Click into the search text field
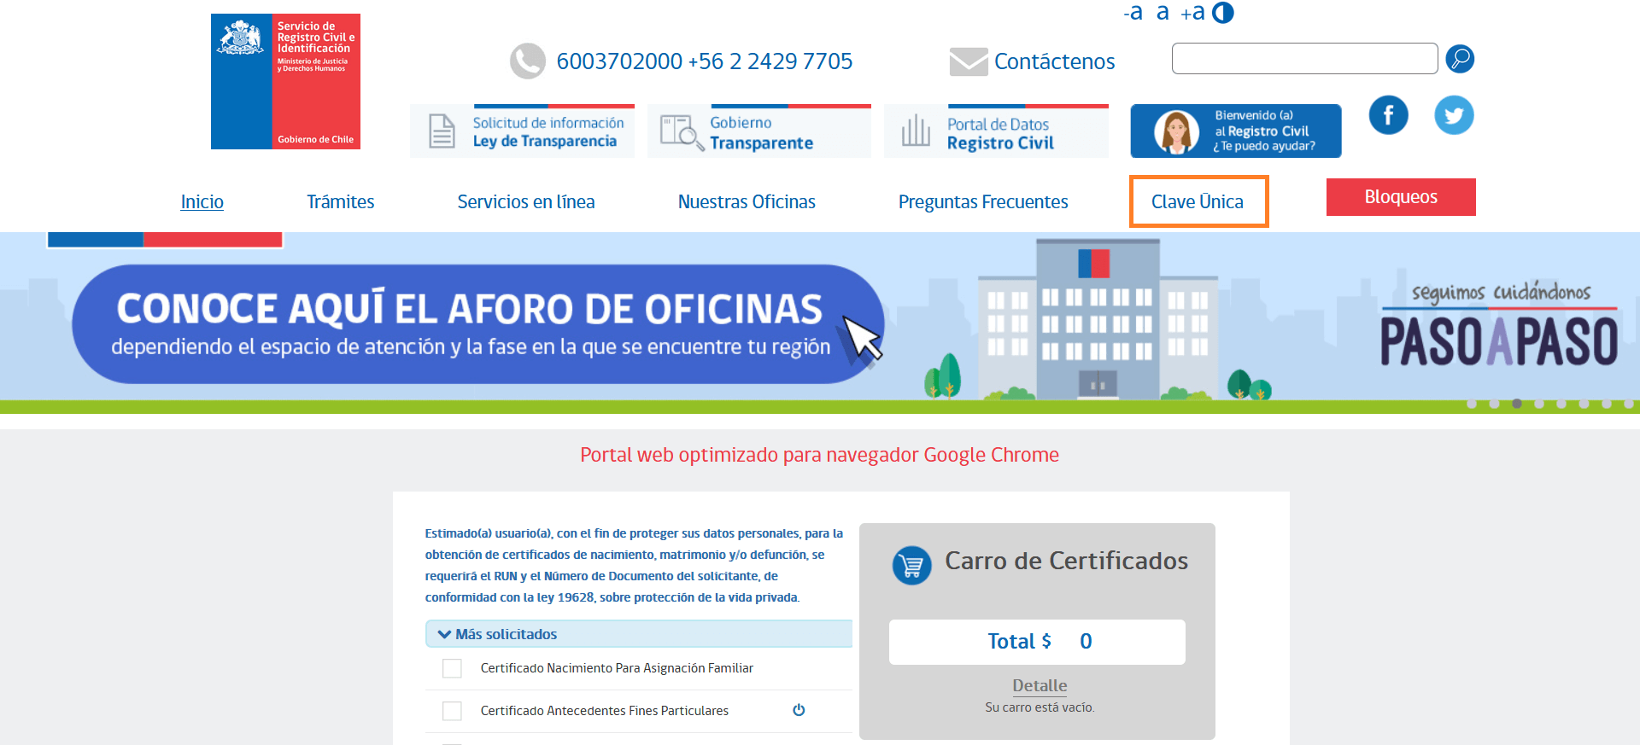The image size is (1640, 745). [x=1304, y=59]
